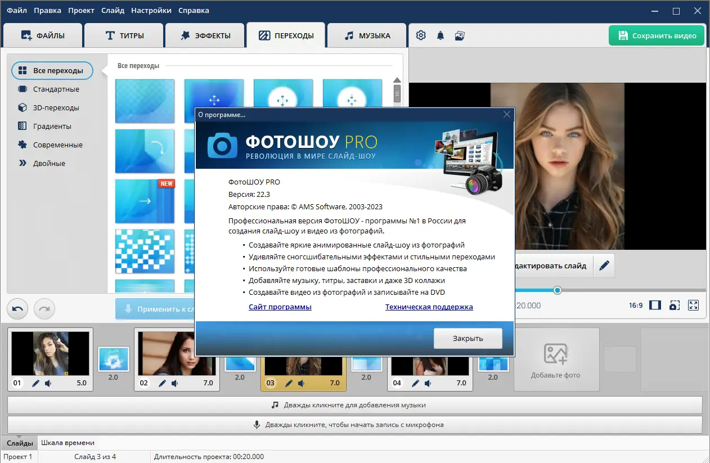
Task: Open the Слайд menu
Action: [x=114, y=10]
